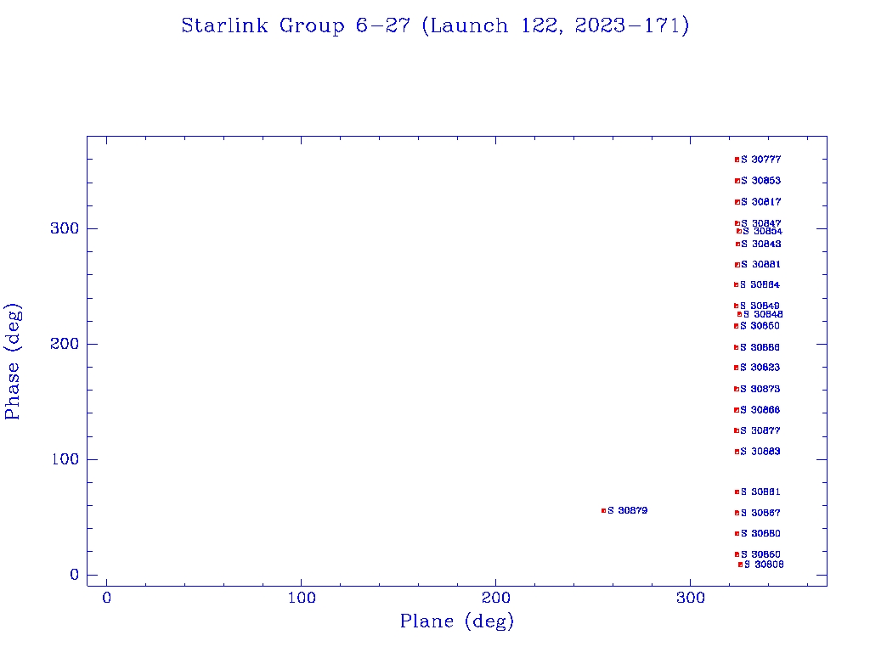The height and width of the screenshot is (652, 870).
Task: Click the 0 tick label on Plane axis
Action: pos(106,598)
